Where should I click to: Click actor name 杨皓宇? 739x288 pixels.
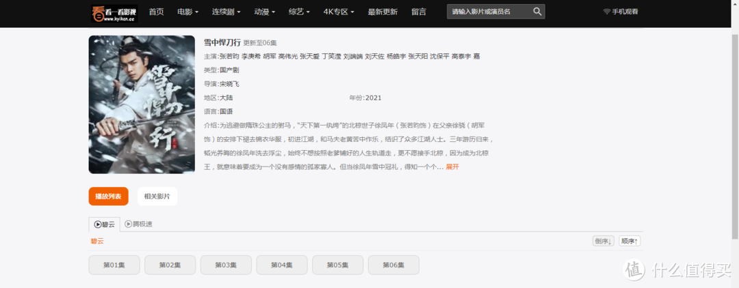tap(396, 57)
